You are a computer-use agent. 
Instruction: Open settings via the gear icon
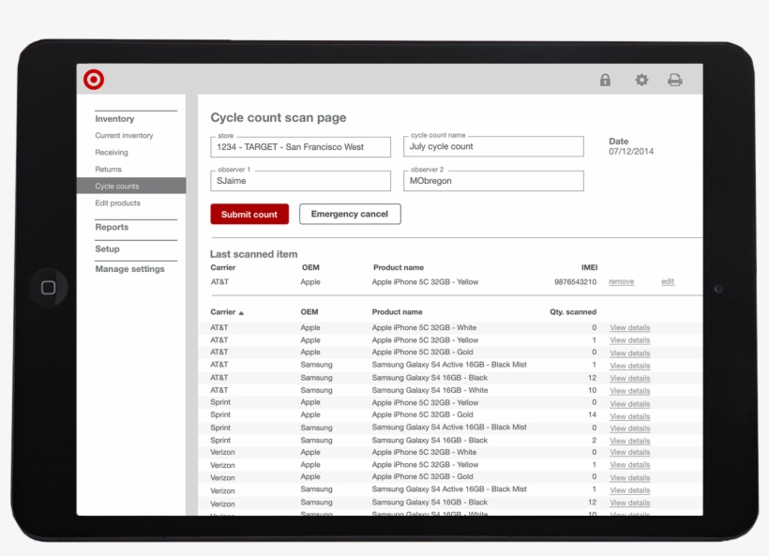tap(641, 81)
